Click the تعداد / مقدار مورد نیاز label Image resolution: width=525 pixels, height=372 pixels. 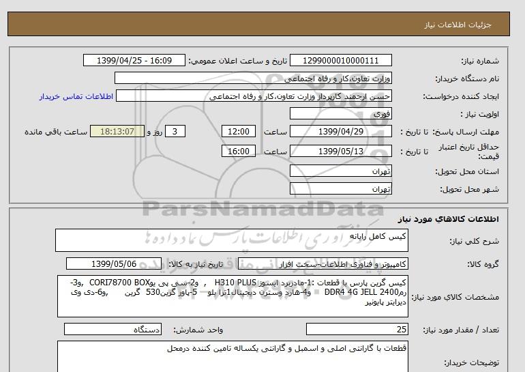click(x=461, y=330)
